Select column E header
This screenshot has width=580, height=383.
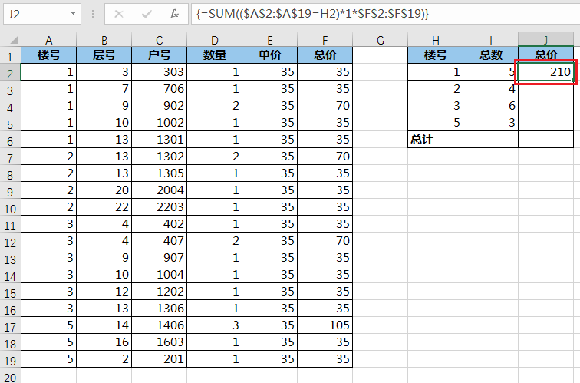[x=269, y=40]
